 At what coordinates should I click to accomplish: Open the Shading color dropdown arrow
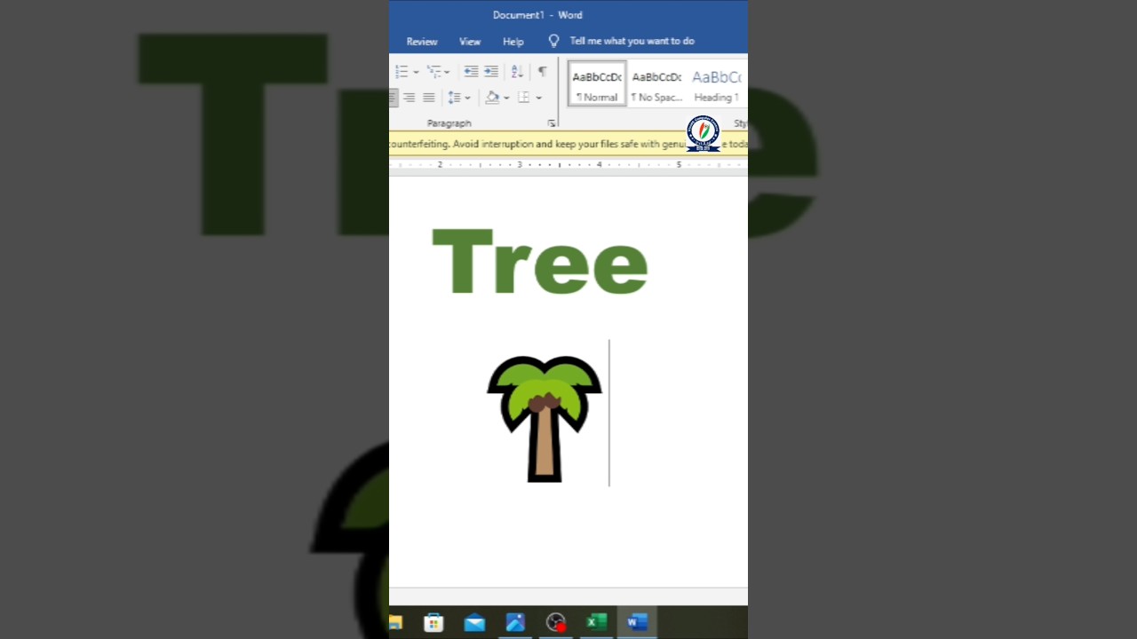pos(506,98)
